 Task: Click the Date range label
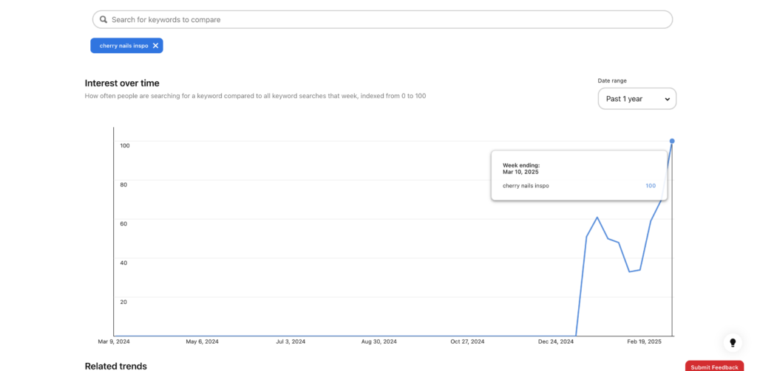612,81
